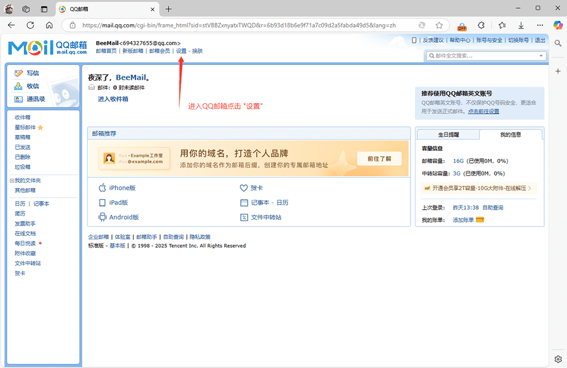Open sidebar settings gear icon
Viewport: 567px width, 368px height.
pos(558,359)
